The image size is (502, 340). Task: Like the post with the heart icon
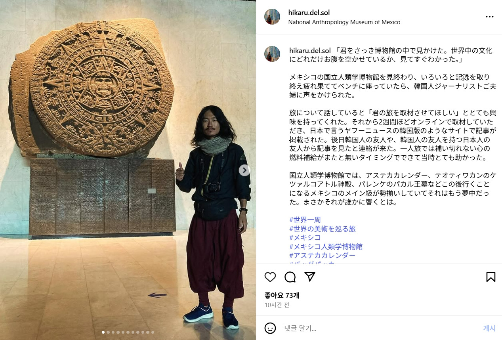click(x=270, y=277)
